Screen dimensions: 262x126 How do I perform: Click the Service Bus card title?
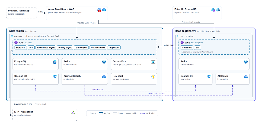[x=119, y=61]
